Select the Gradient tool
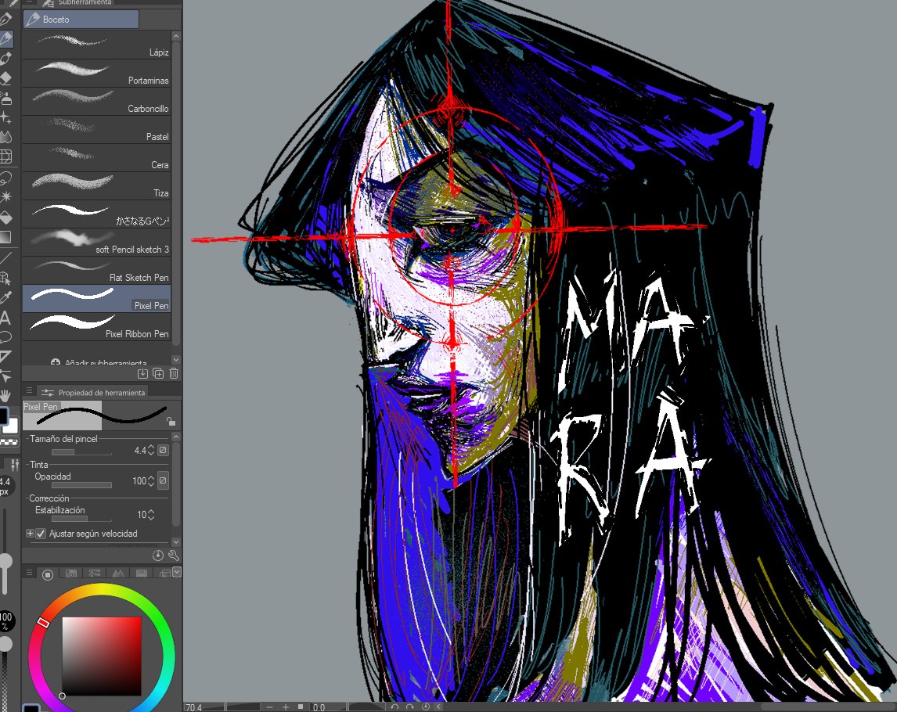The height and width of the screenshot is (712, 897). (5, 237)
